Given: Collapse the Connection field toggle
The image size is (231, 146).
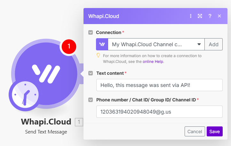Looking at the screenshot, I should [91, 32].
